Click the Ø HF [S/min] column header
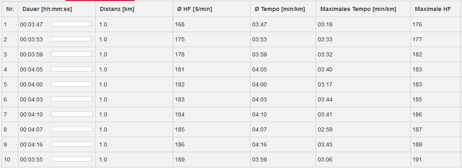Screen dimensions: 462x168 click(x=194, y=9)
